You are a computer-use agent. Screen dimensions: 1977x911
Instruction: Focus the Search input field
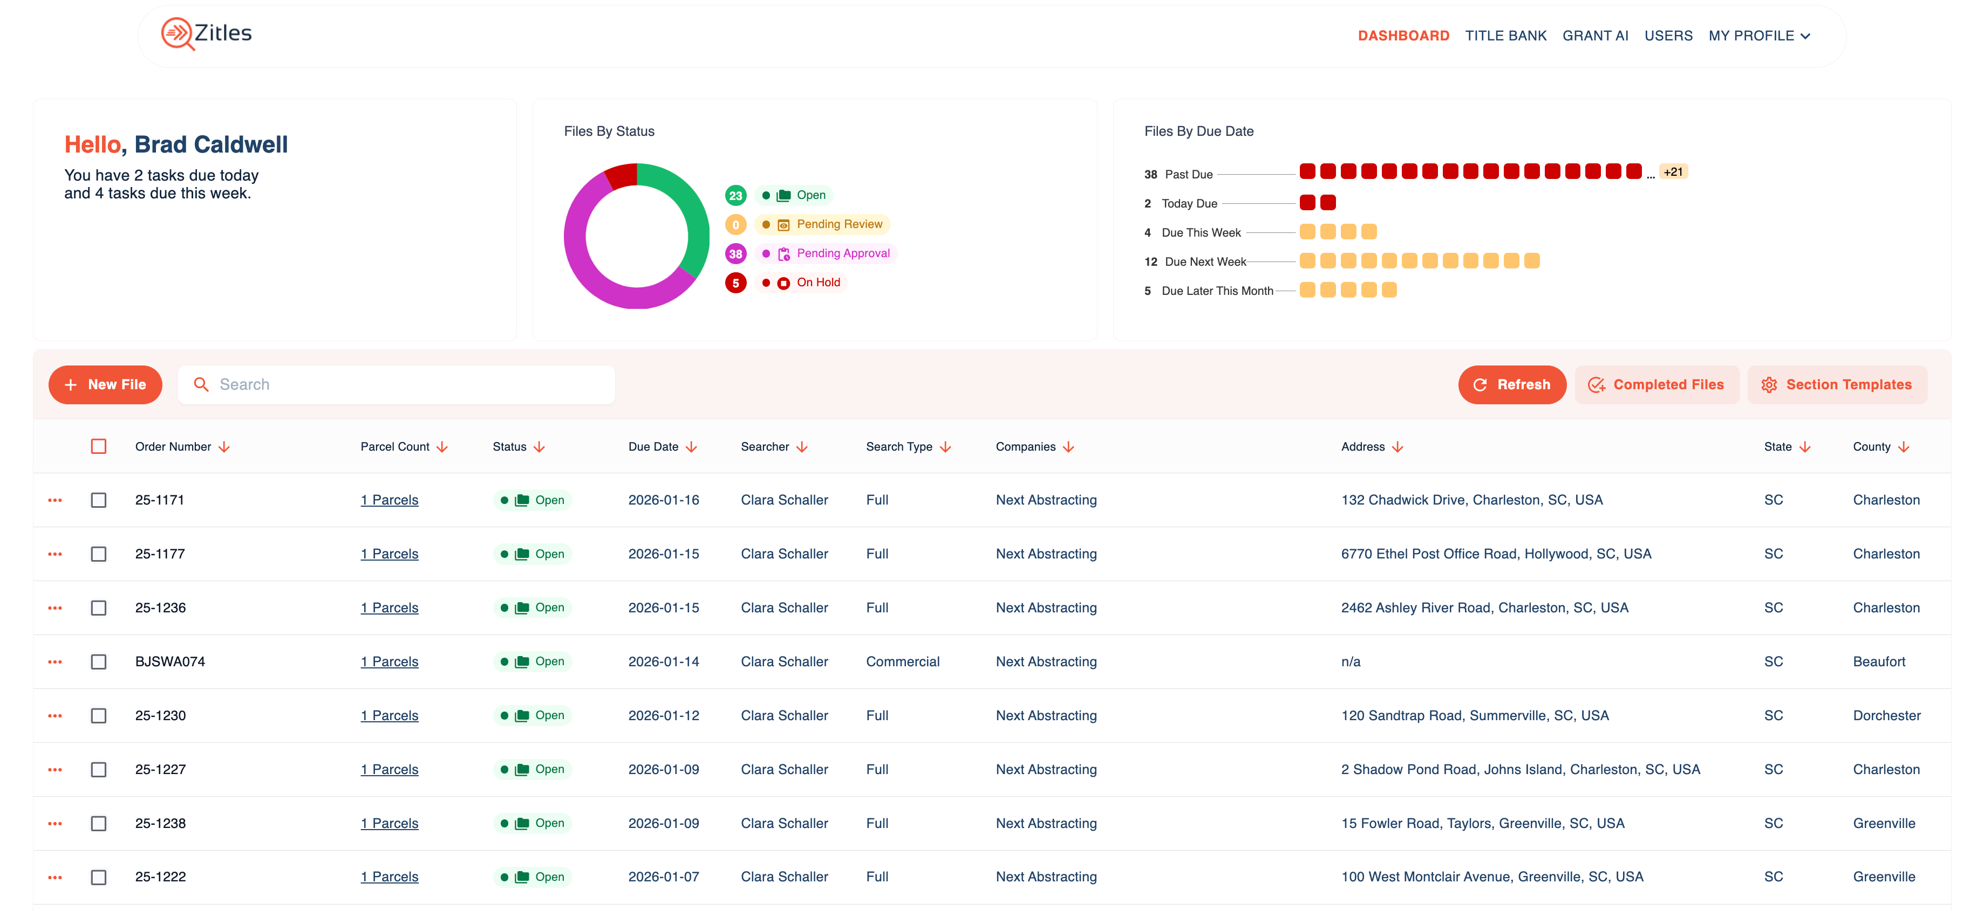pyautogui.click(x=407, y=384)
